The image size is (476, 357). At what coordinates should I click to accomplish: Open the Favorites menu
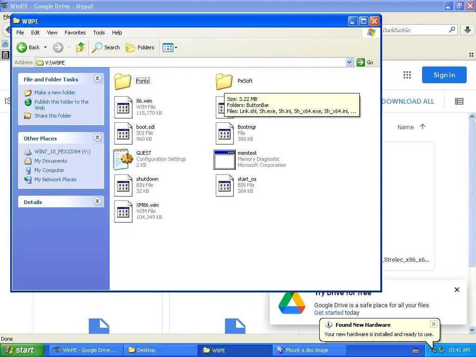coord(75,33)
